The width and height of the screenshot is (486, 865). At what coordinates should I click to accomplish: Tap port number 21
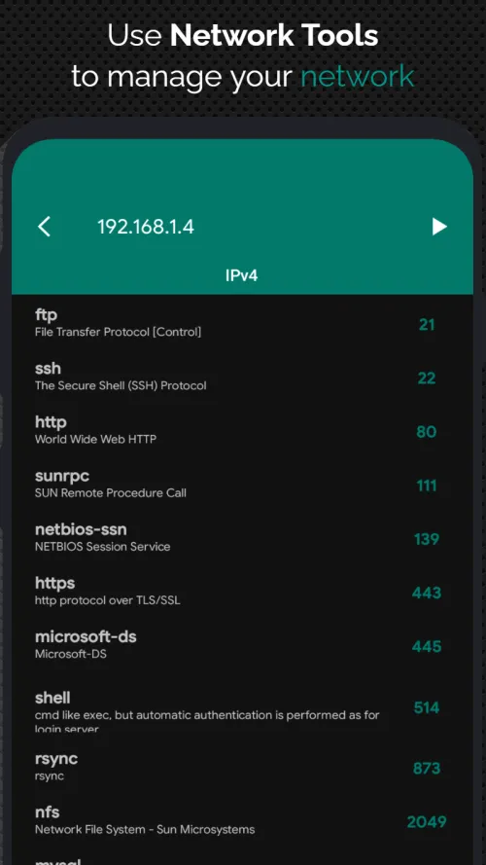[x=427, y=324]
